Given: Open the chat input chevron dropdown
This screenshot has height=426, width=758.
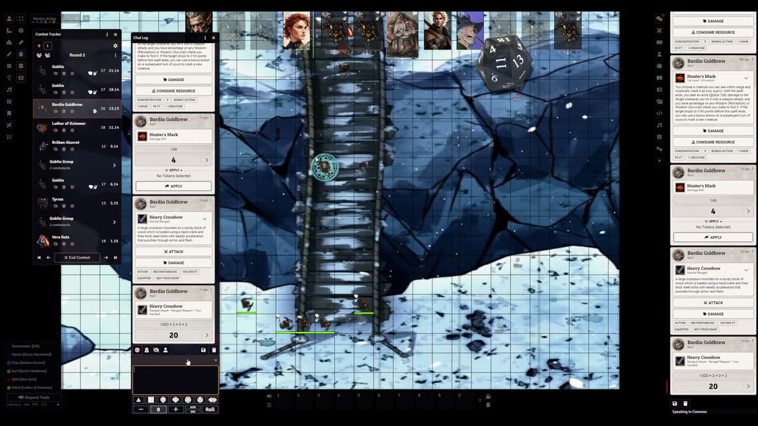Looking at the screenshot, I should (216, 360).
